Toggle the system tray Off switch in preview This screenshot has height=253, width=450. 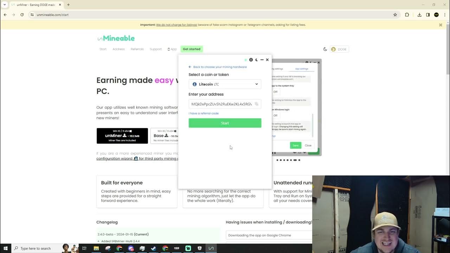275,92
